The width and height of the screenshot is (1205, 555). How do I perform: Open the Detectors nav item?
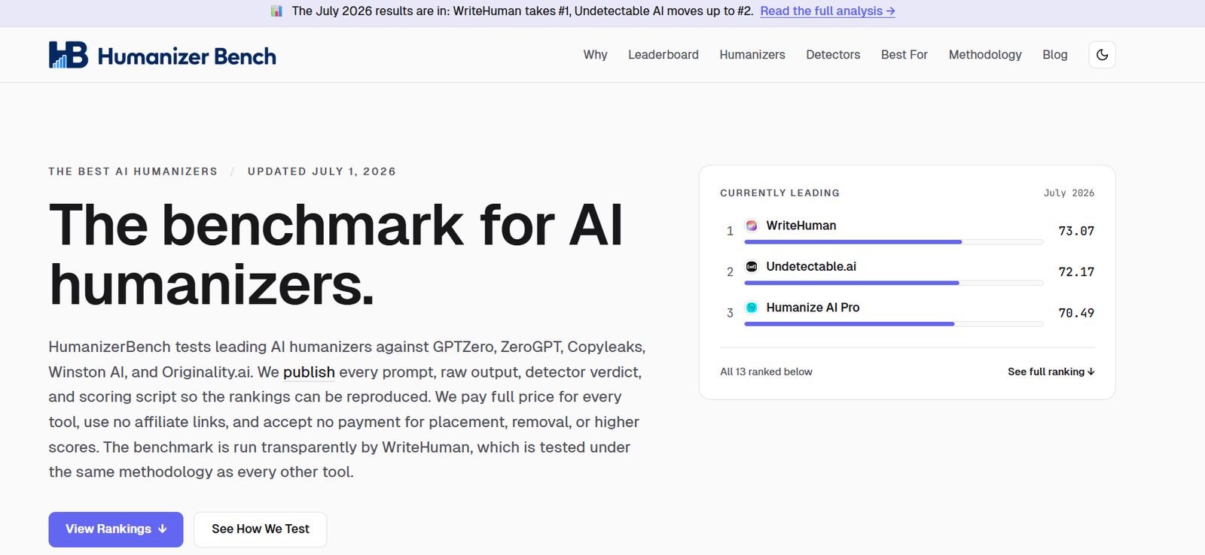tap(833, 55)
